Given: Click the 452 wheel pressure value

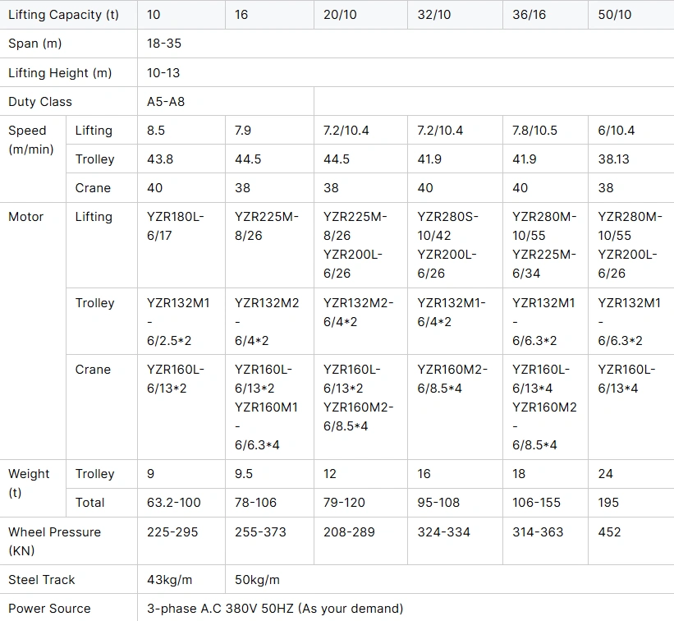Looking at the screenshot, I should [609, 531].
